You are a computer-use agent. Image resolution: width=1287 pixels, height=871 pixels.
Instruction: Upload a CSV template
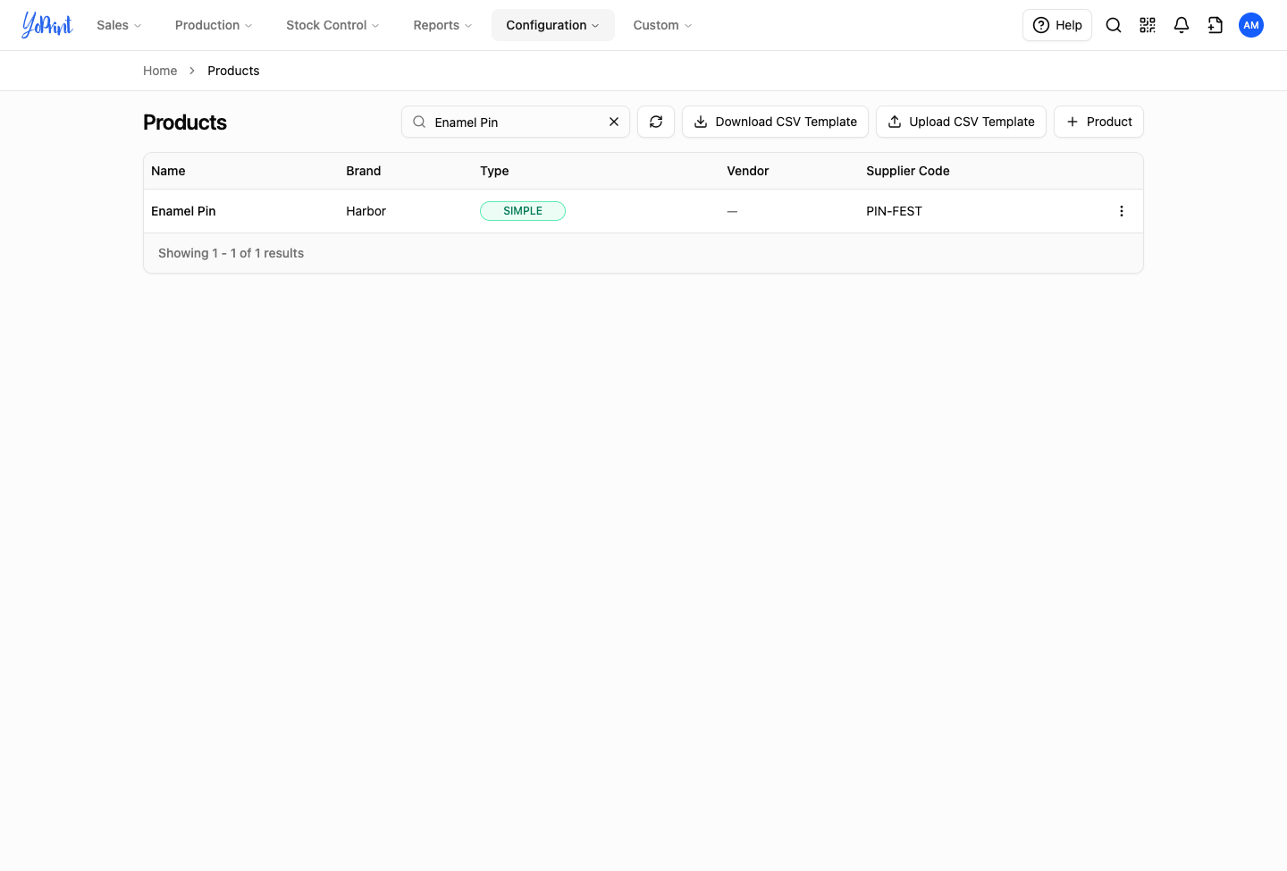click(x=961, y=122)
